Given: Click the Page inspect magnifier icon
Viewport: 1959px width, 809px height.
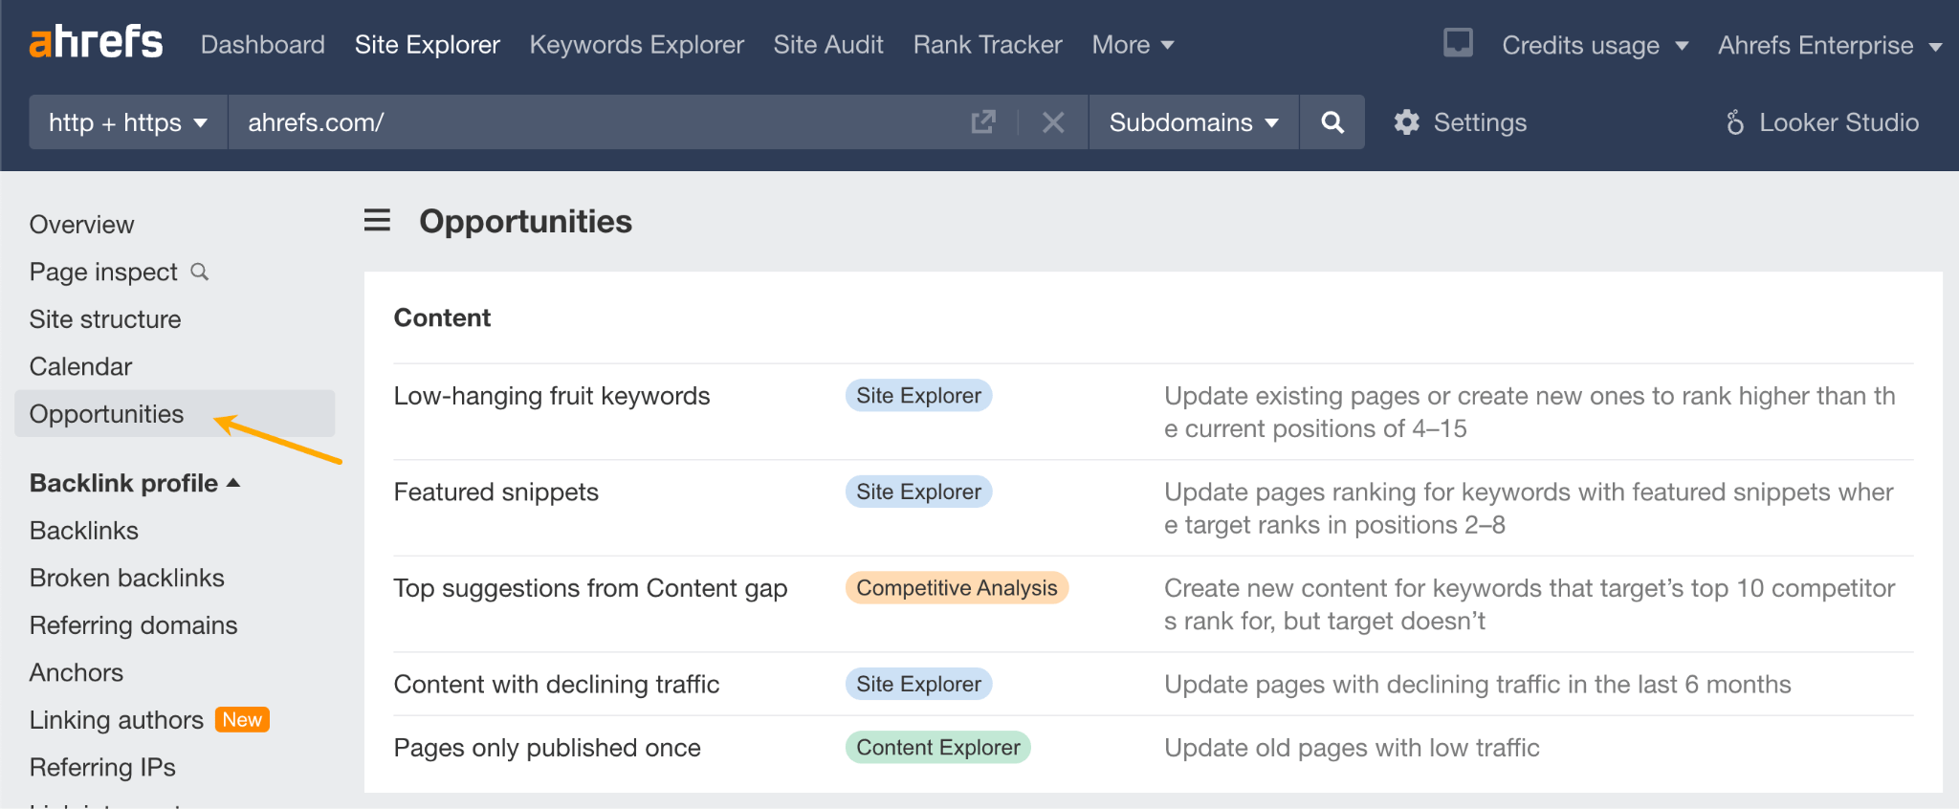Looking at the screenshot, I should click(199, 272).
